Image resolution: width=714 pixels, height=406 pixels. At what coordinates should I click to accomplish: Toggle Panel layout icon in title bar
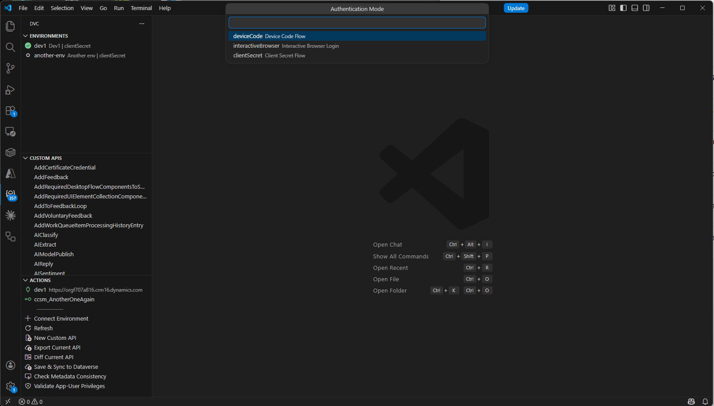pyautogui.click(x=635, y=8)
